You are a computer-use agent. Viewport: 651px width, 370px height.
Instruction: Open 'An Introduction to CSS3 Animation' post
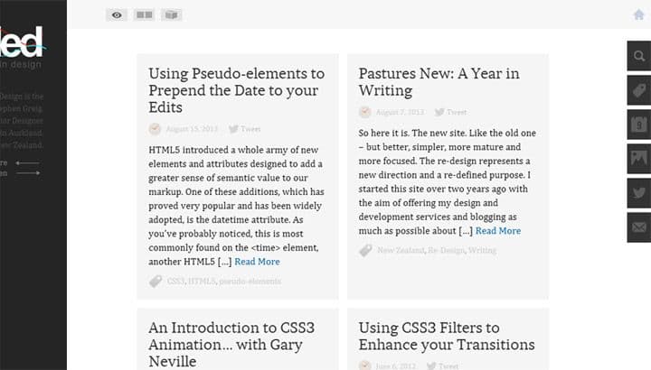pos(225,345)
